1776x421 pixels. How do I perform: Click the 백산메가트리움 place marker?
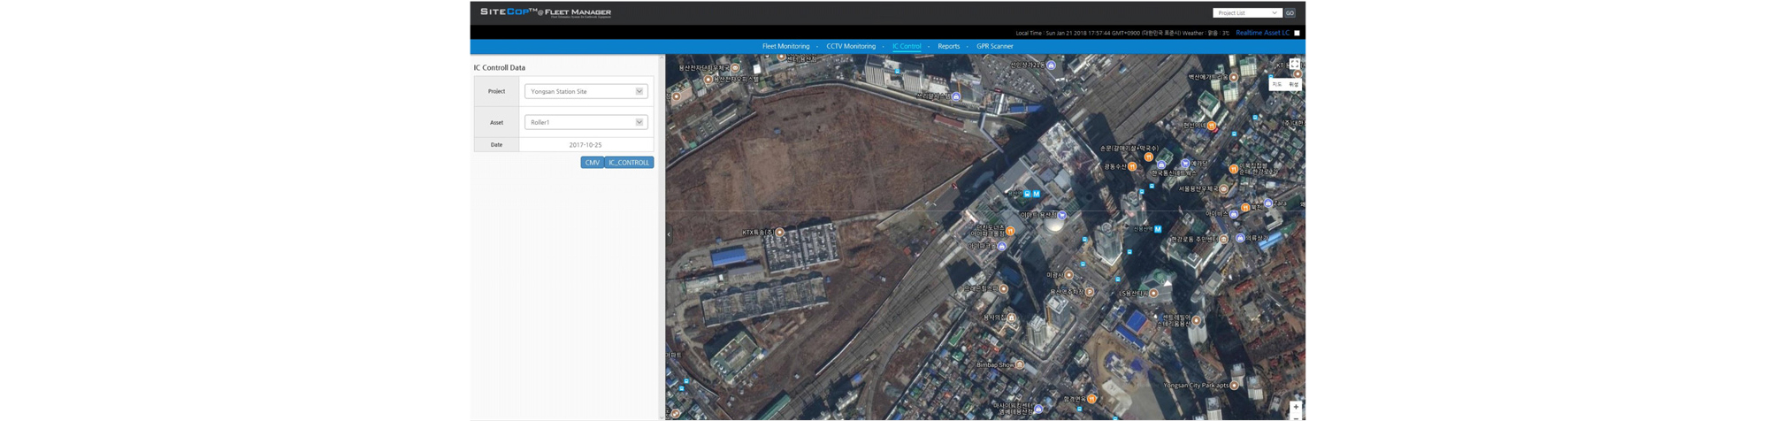coord(1233,77)
